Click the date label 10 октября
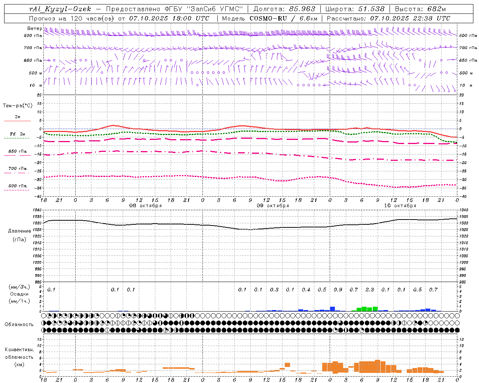 click(400, 206)
